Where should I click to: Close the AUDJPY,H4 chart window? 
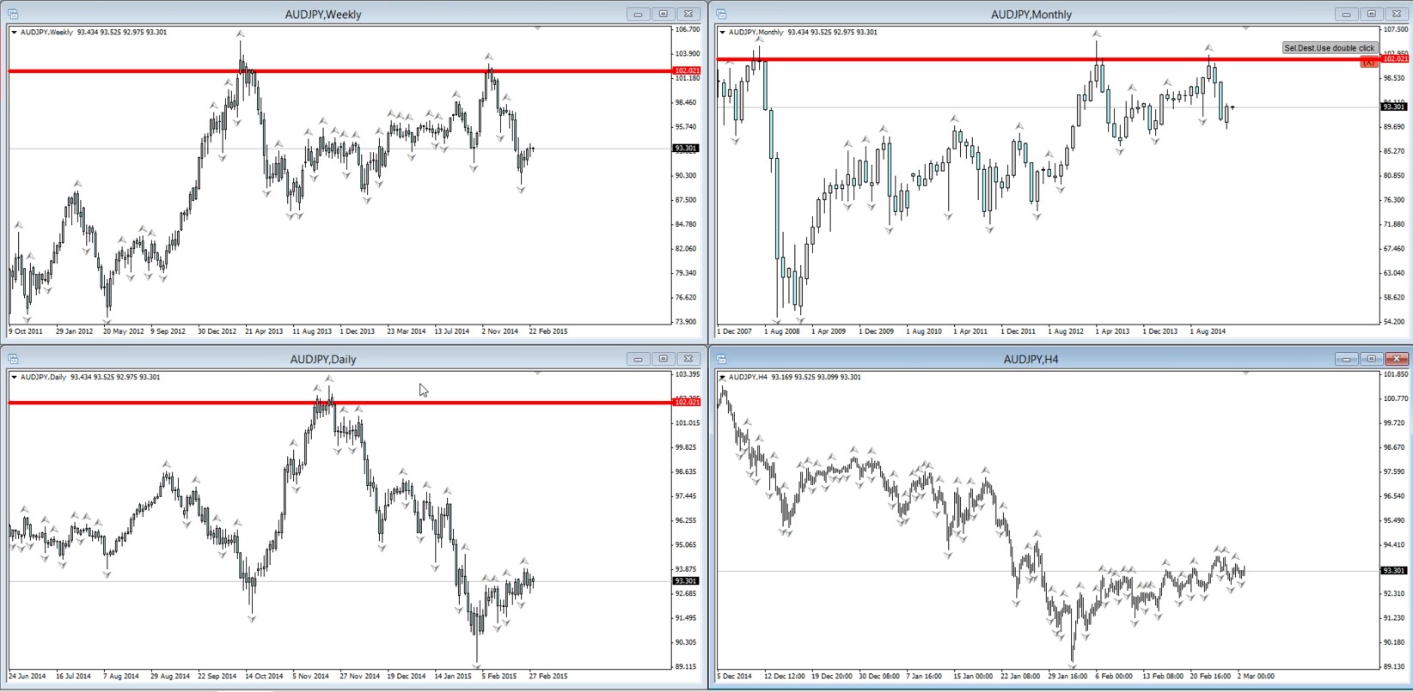coord(1397,359)
